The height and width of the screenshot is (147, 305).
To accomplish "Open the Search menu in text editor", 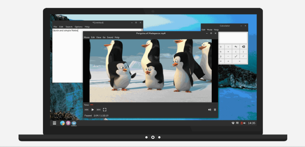I will click(69, 27).
